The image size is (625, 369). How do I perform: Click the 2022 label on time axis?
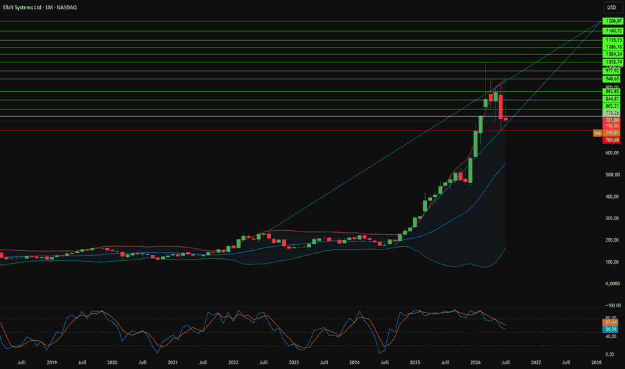click(233, 362)
